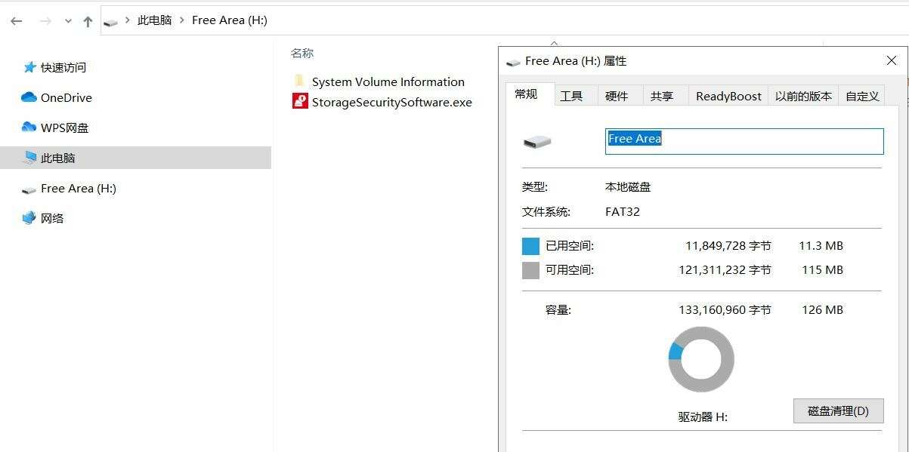Go up one folder level

[x=88, y=21]
